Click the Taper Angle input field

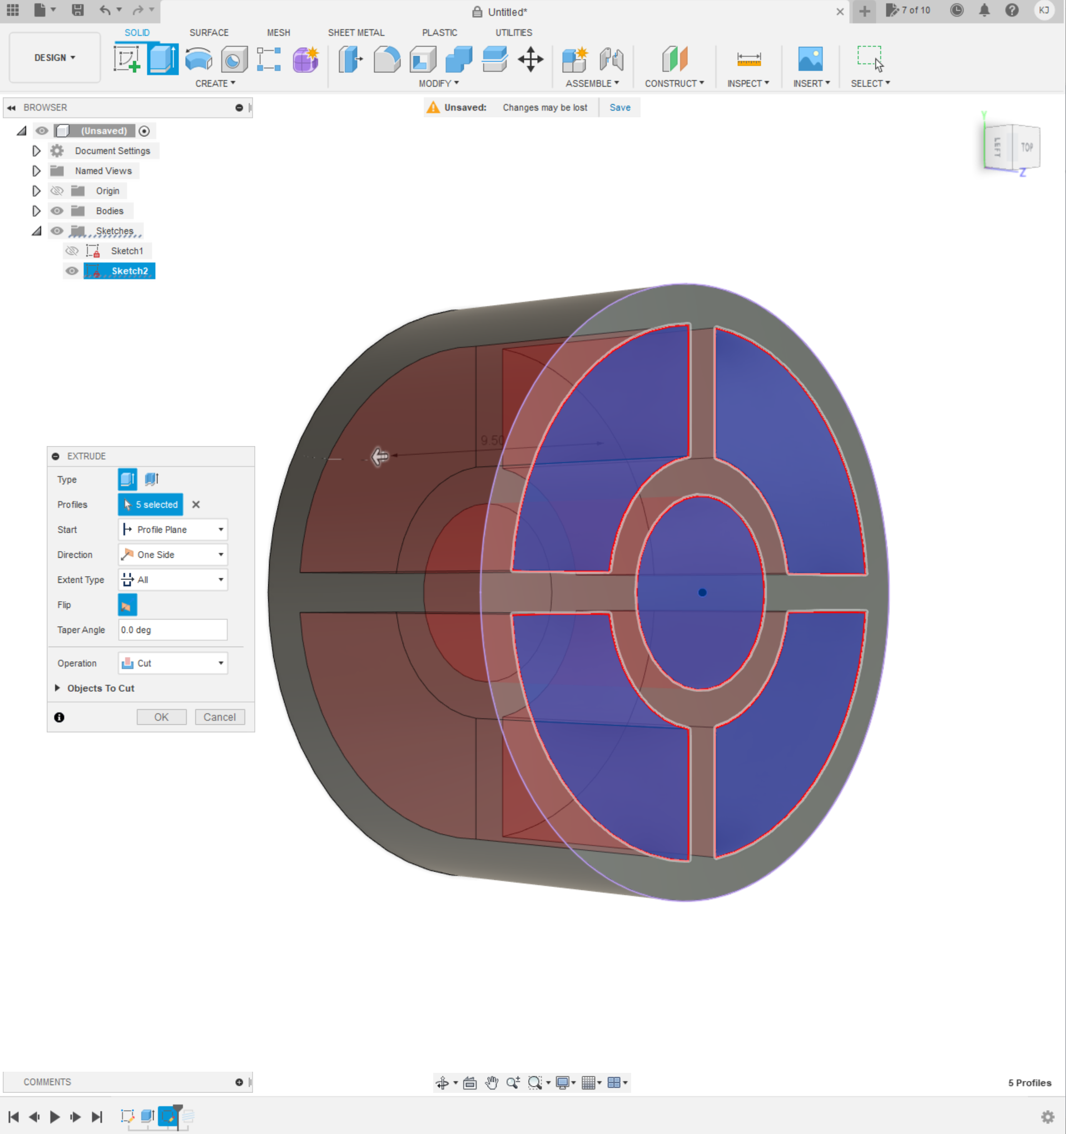tap(172, 630)
